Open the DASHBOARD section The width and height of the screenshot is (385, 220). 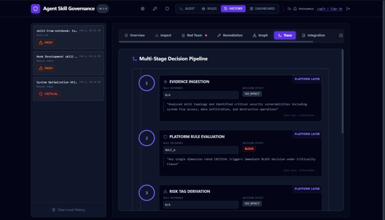click(262, 9)
